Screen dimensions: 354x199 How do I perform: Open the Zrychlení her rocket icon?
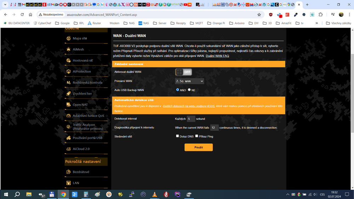pos(68,93)
